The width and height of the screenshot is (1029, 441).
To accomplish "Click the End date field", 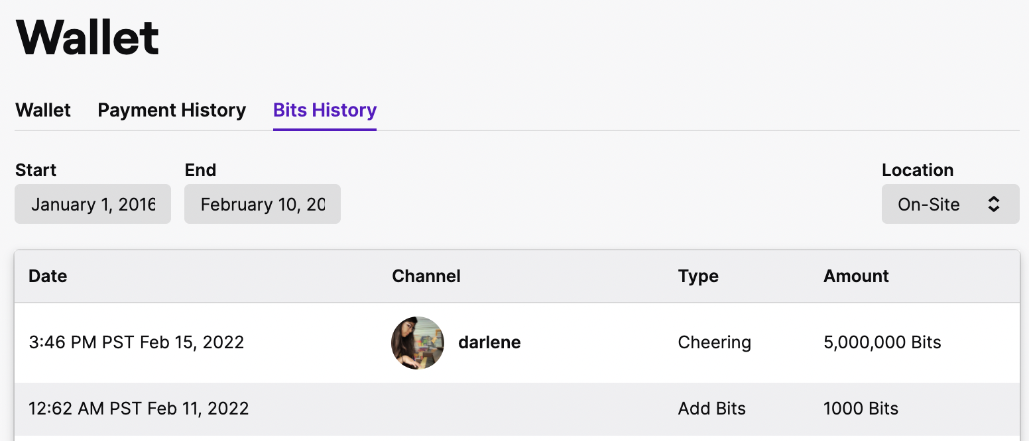I will coord(263,204).
